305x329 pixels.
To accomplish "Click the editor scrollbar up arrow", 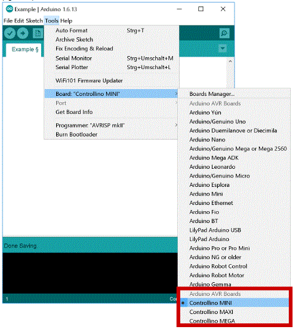I will point(230,61).
